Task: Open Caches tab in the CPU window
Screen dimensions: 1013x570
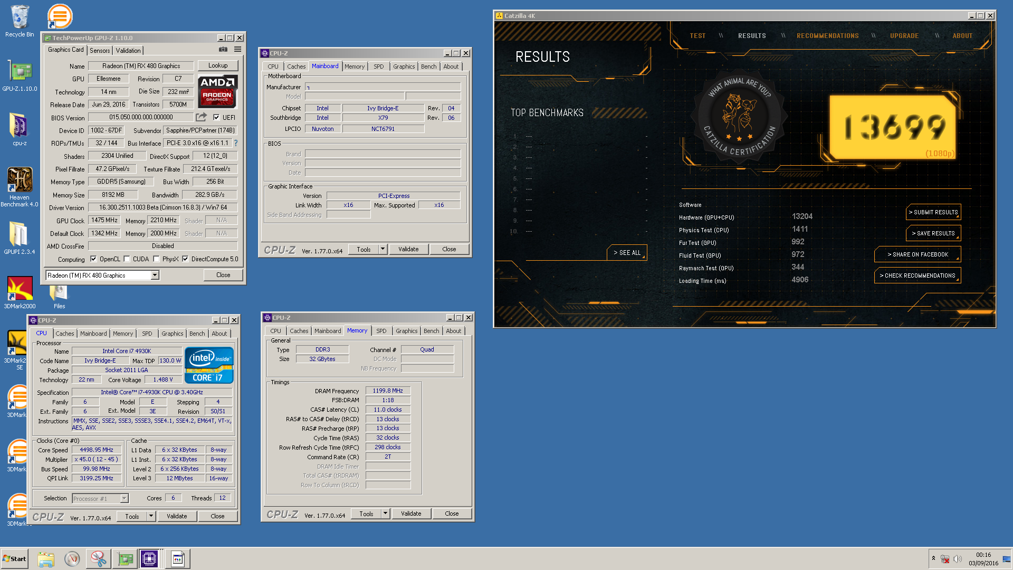Action: (65, 334)
